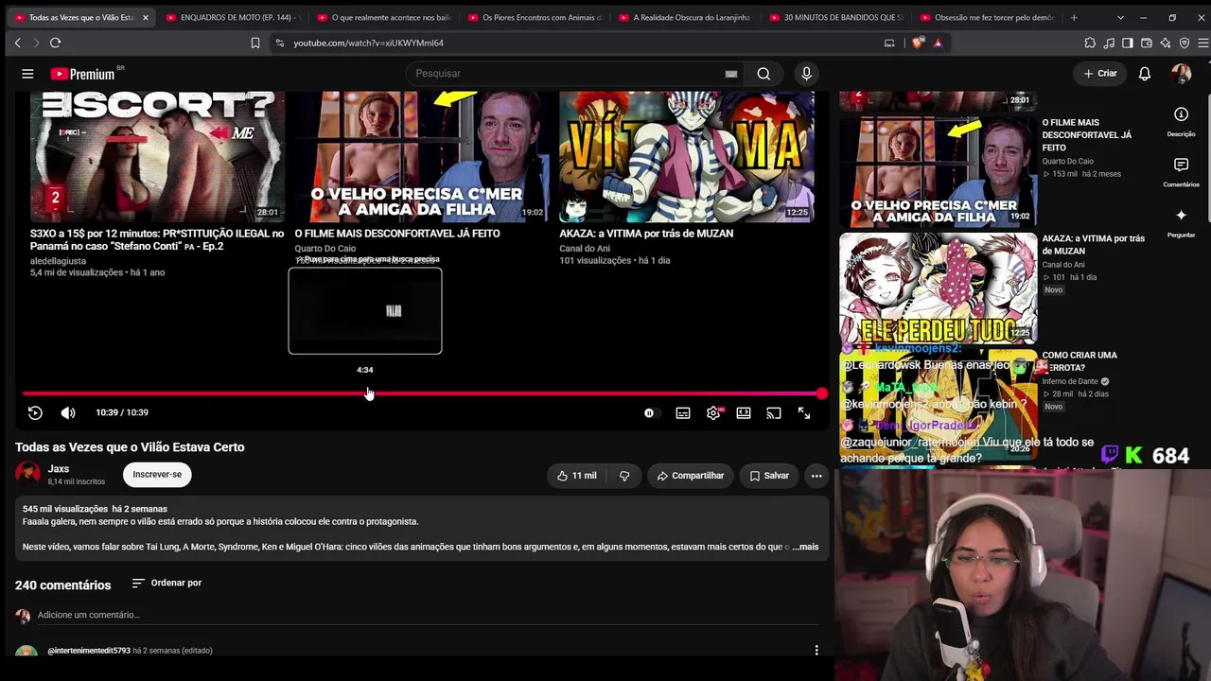
Task: Open the Comentários panel icon
Action: pyautogui.click(x=1181, y=165)
